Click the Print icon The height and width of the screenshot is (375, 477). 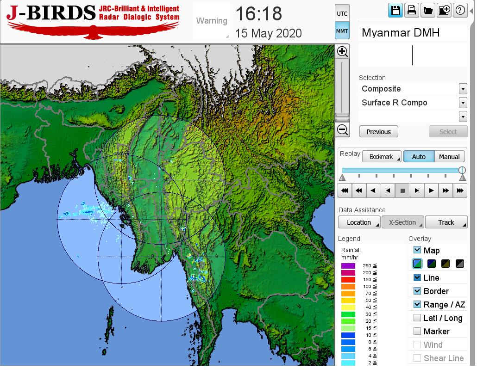click(411, 11)
